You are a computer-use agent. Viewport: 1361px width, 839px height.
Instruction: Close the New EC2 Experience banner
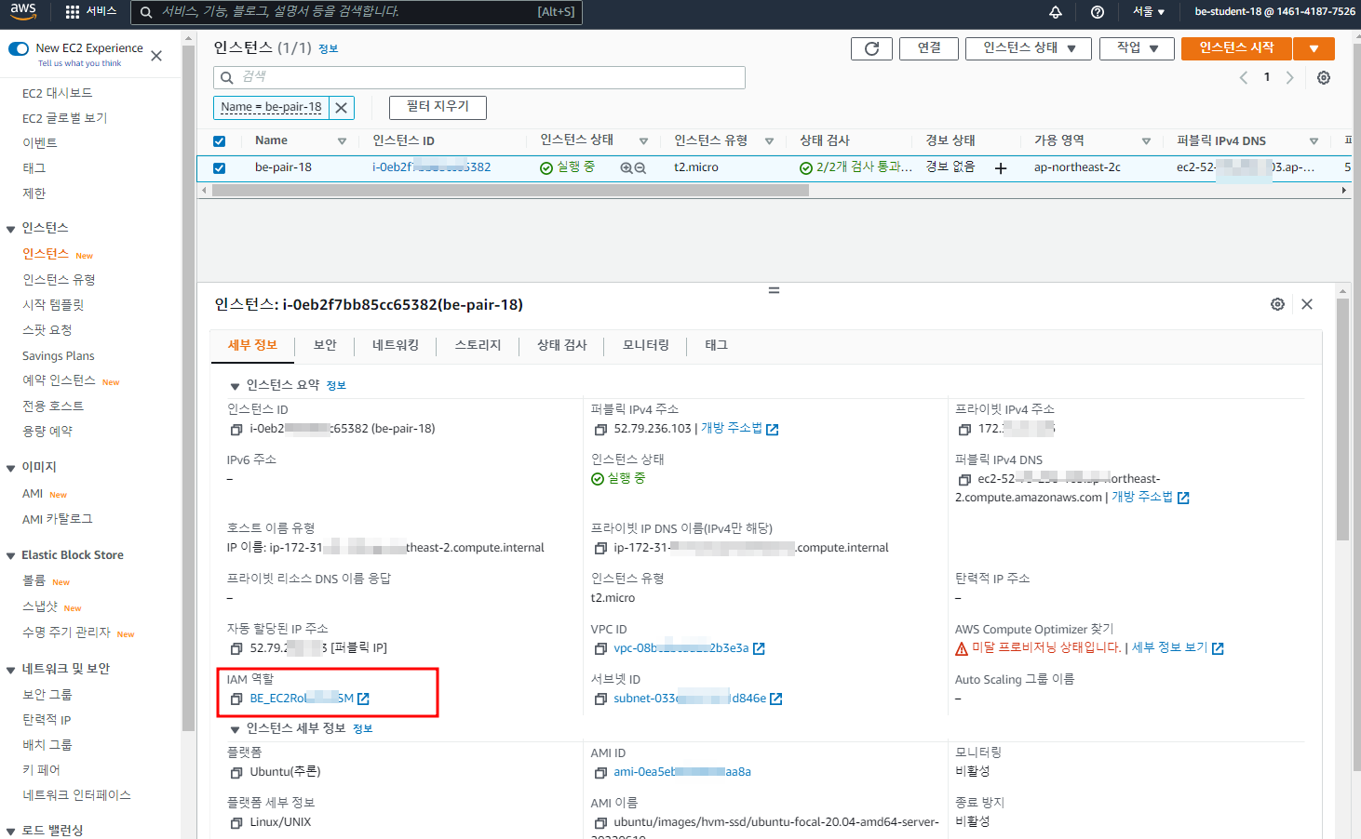[x=156, y=56]
